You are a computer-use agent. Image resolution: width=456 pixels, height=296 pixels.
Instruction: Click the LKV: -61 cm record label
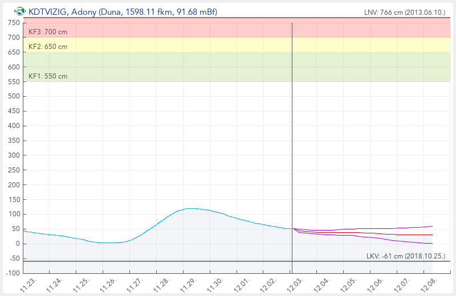pyautogui.click(x=406, y=256)
